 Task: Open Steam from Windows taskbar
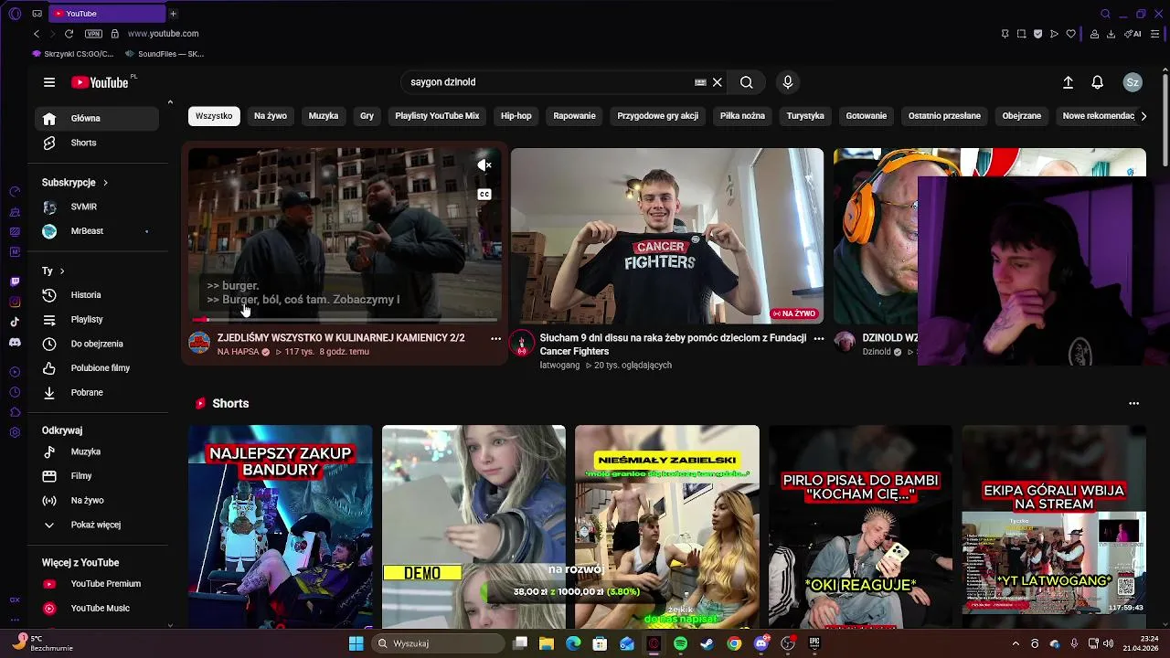click(x=707, y=643)
